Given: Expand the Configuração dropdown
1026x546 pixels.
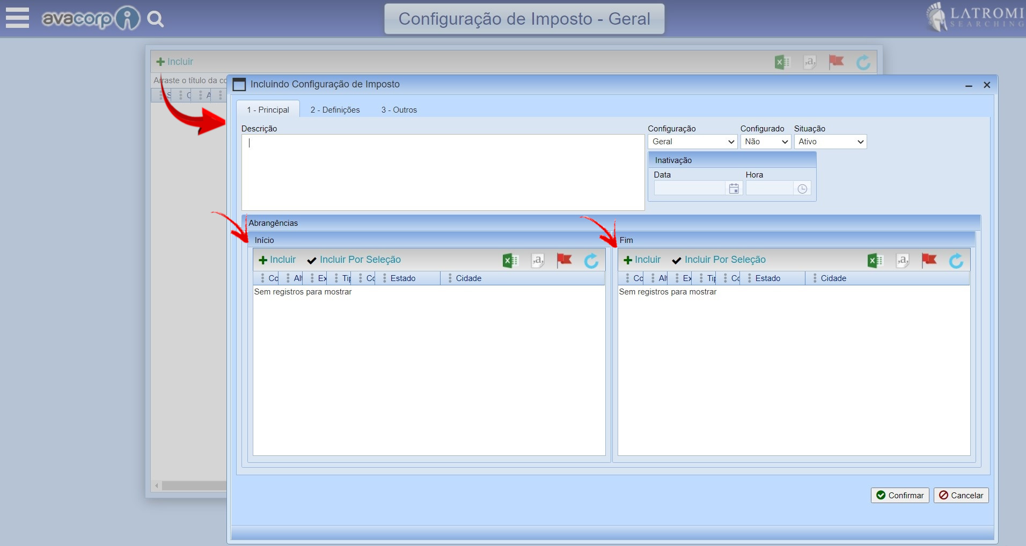Looking at the screenshot, I should pyautogui.click(x=692, y=142).
